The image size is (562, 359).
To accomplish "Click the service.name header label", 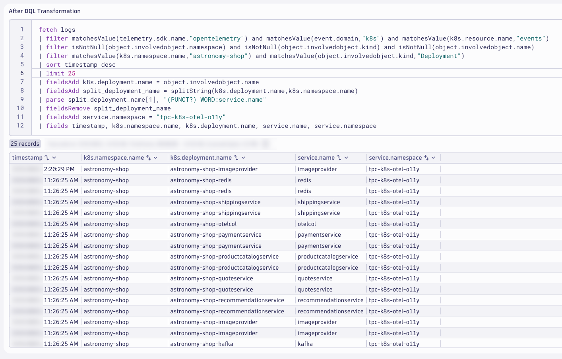I will pos(316,158).
